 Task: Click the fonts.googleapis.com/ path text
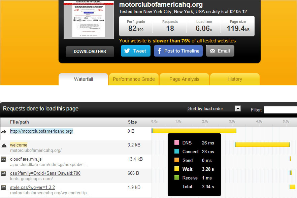click(31, 179)
